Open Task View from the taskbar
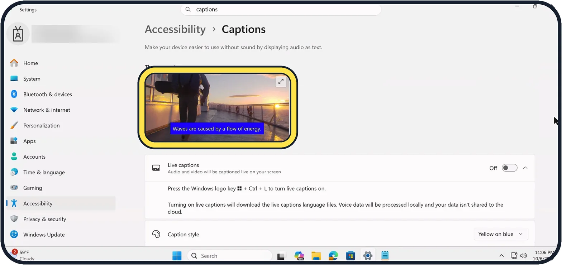This screenshot has width=562, height=265. (282, 256)
